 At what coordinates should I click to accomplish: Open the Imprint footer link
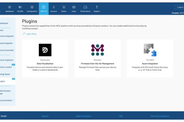[x=45, y=116]
